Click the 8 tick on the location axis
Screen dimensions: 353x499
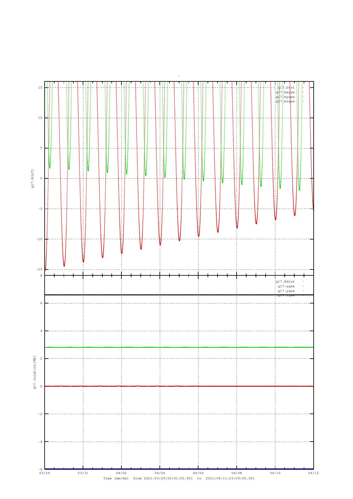(41, 276)
